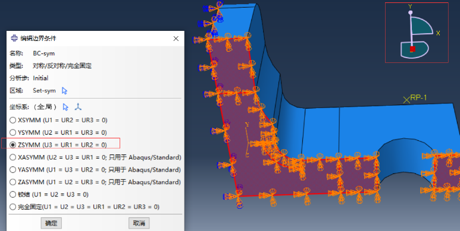This screenshot has height=231, width=460.
Task: Choose the YASYMM antisymmetry option
Action: pyautogui.click(x=13, y=170)
